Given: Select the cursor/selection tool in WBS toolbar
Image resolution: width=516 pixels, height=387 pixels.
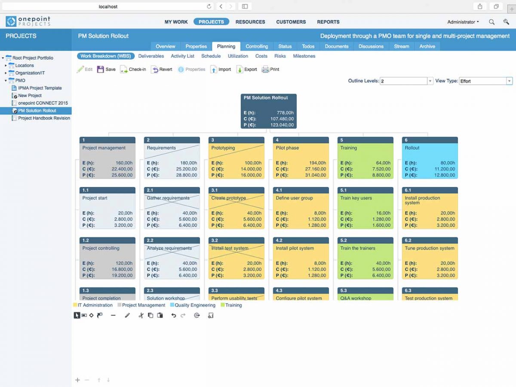Looking at the screenshot, I should (x=77, y=315).
